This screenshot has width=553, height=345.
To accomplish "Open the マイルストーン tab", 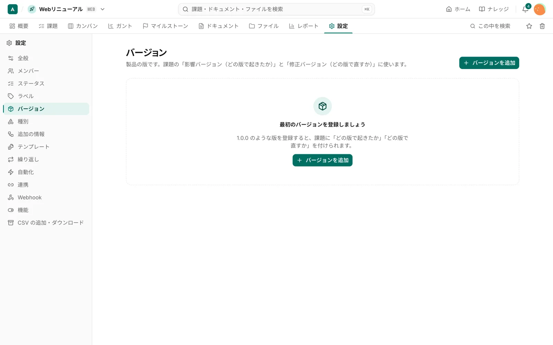I will tap(166, 26).
